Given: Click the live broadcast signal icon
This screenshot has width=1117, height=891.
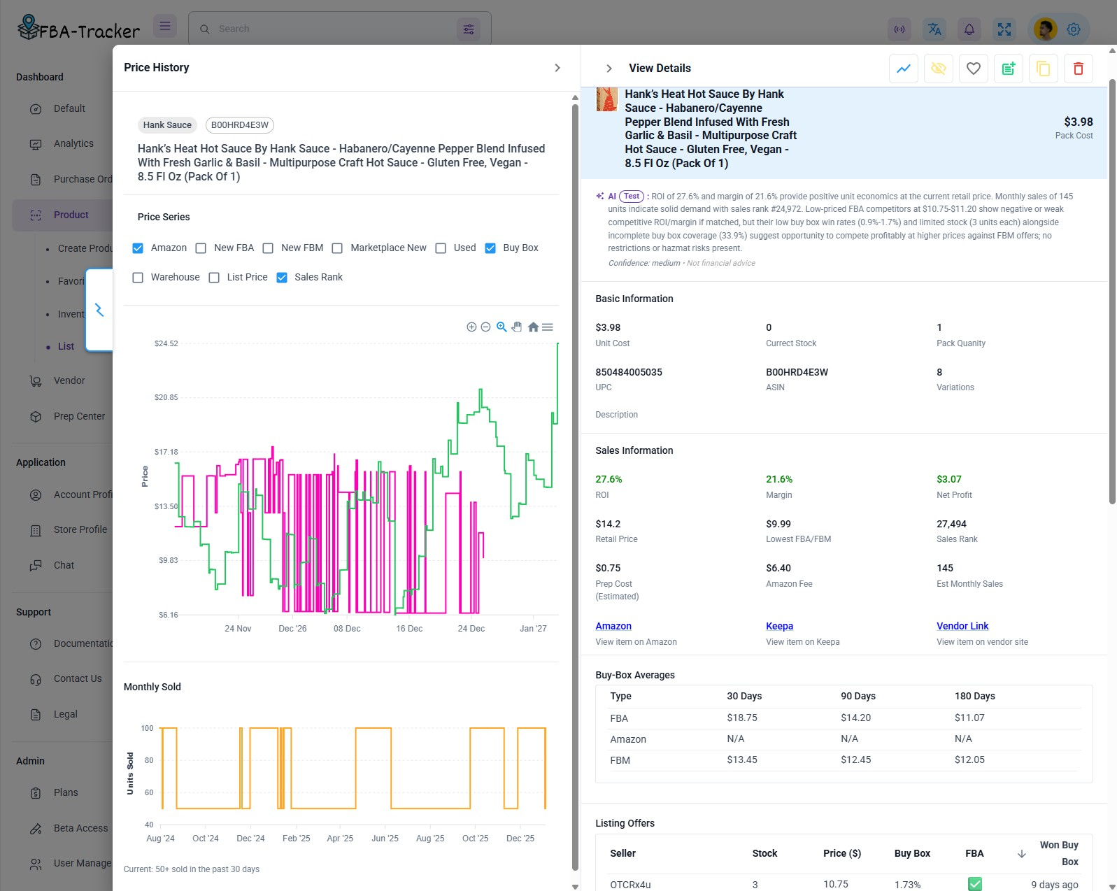Looking at the screenshot, I should 899,29.
